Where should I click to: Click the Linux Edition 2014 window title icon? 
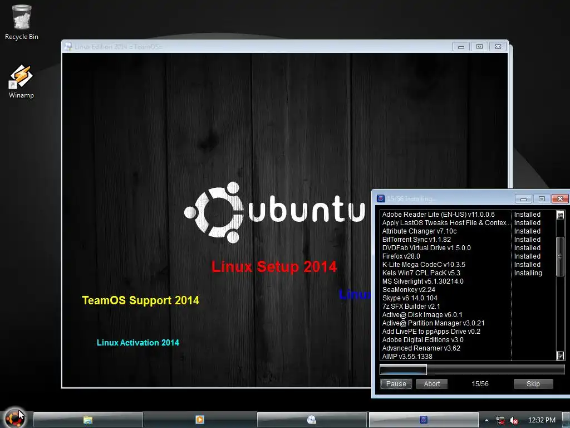coord(68,47)
